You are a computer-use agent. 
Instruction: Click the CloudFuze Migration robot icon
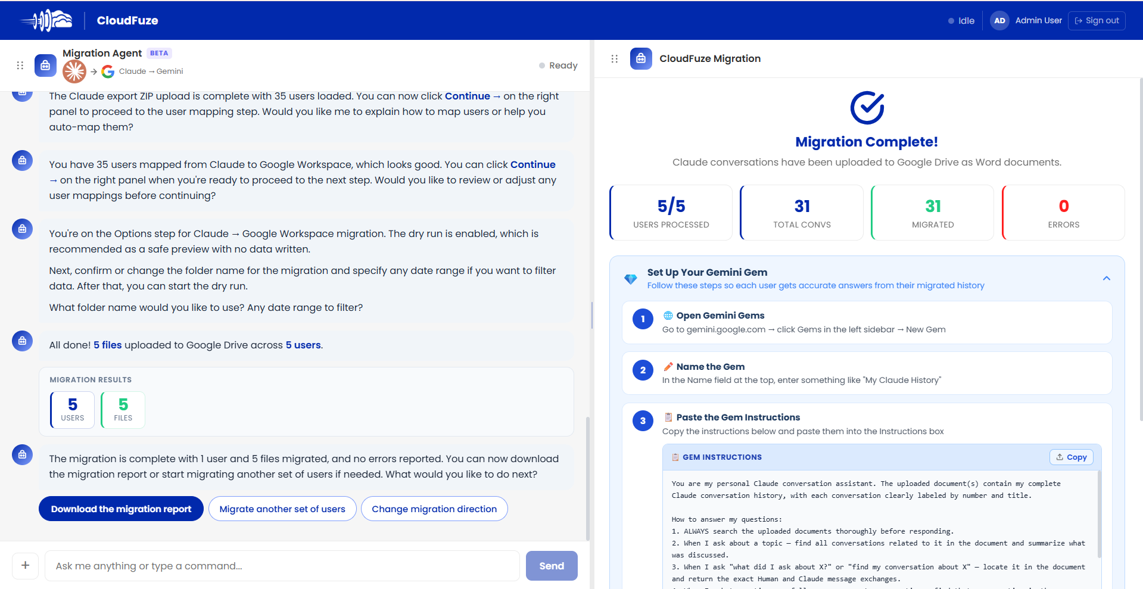pyautogui.click(x=641, y=58)
